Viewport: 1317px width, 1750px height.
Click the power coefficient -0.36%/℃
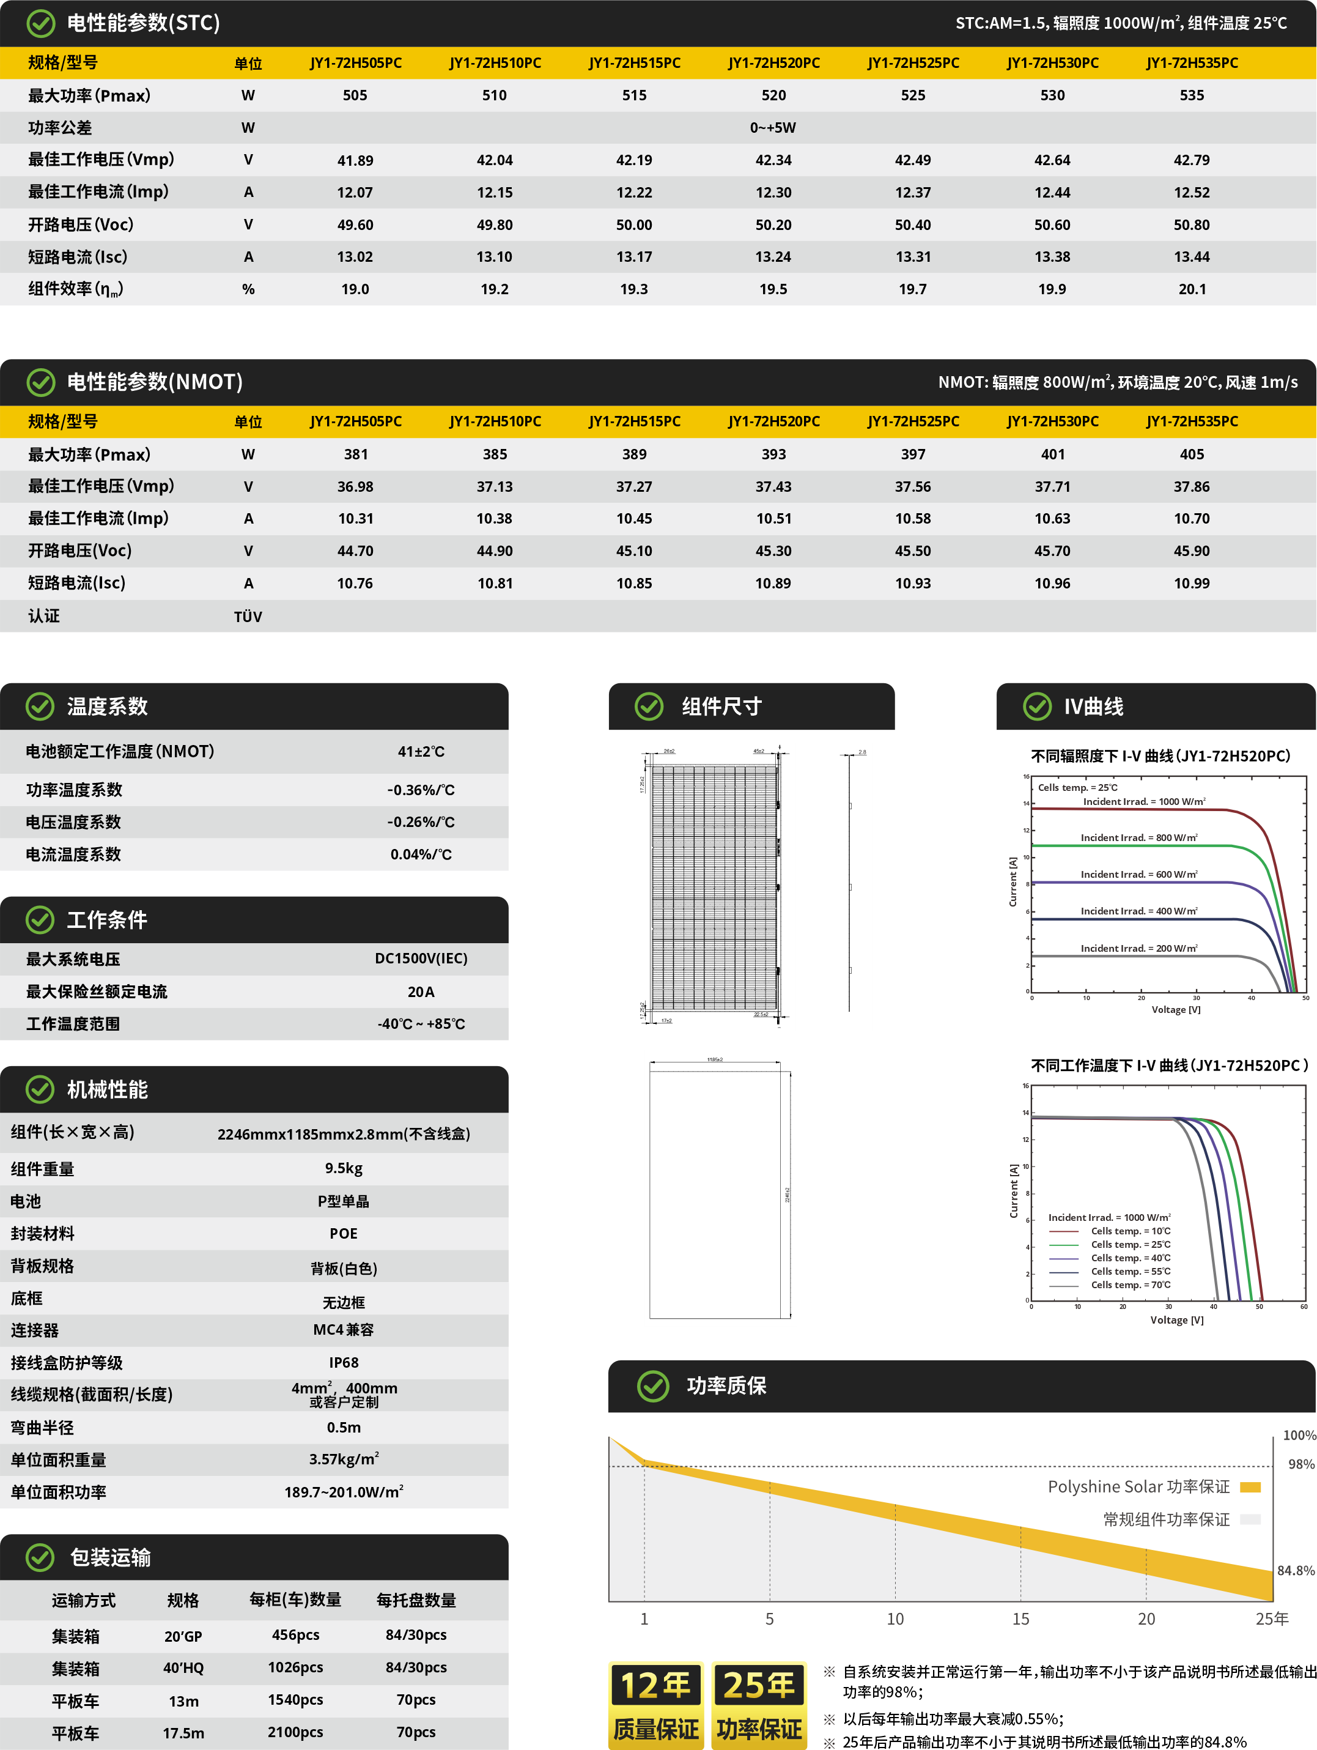pos(421,790)
